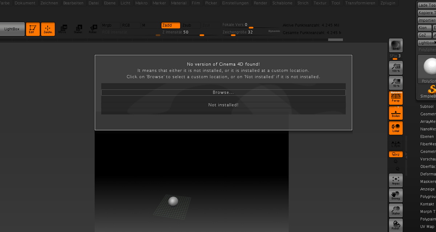Screen dimensions: 436x232
Task: Click the Anpas. frame icon
Action: point(396,181)
